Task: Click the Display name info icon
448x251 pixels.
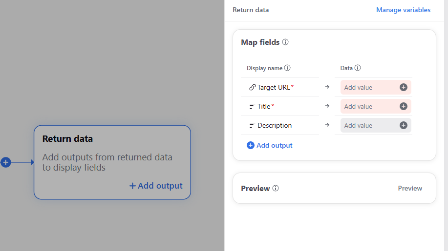Action: point(287,68)
